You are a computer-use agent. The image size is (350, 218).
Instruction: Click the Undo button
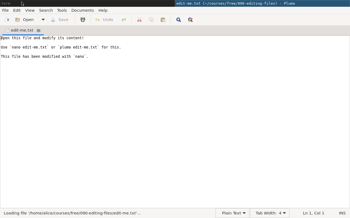104,20
